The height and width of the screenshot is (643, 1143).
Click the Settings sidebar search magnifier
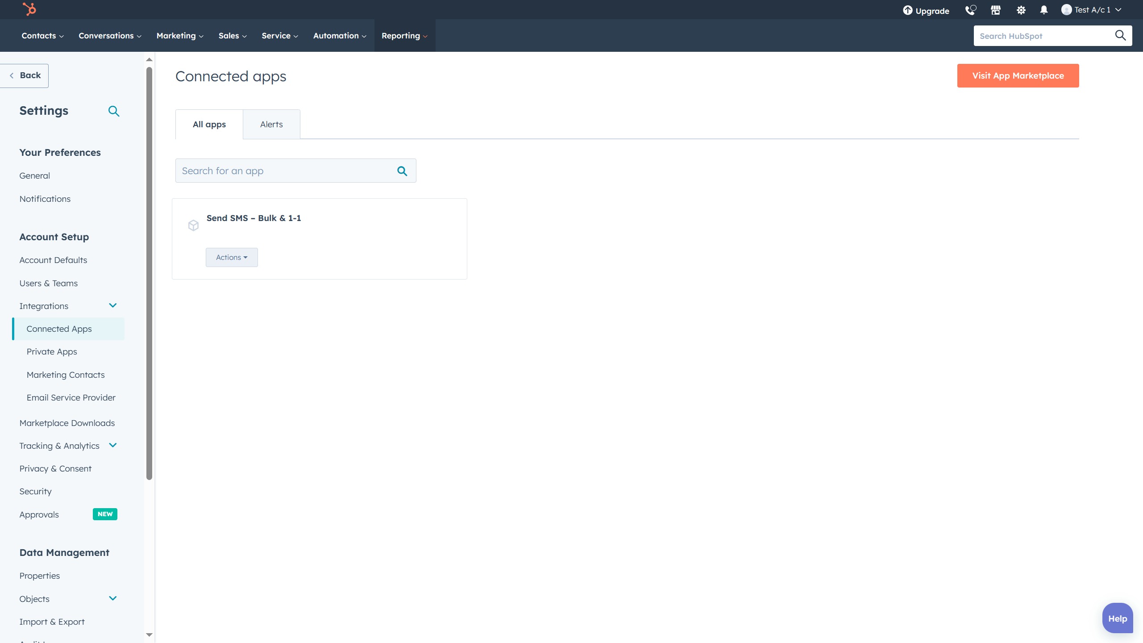(x=114, y=111)
